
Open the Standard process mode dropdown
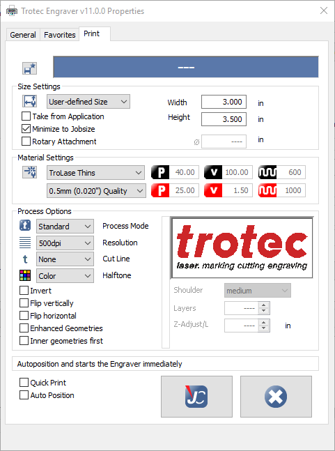point(65,227)
